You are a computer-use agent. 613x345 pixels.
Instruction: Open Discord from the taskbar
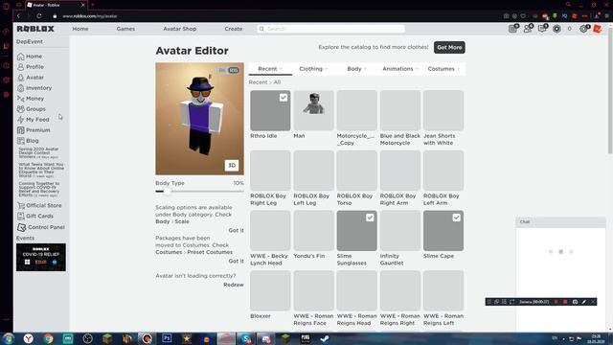(x=266, y=338)
